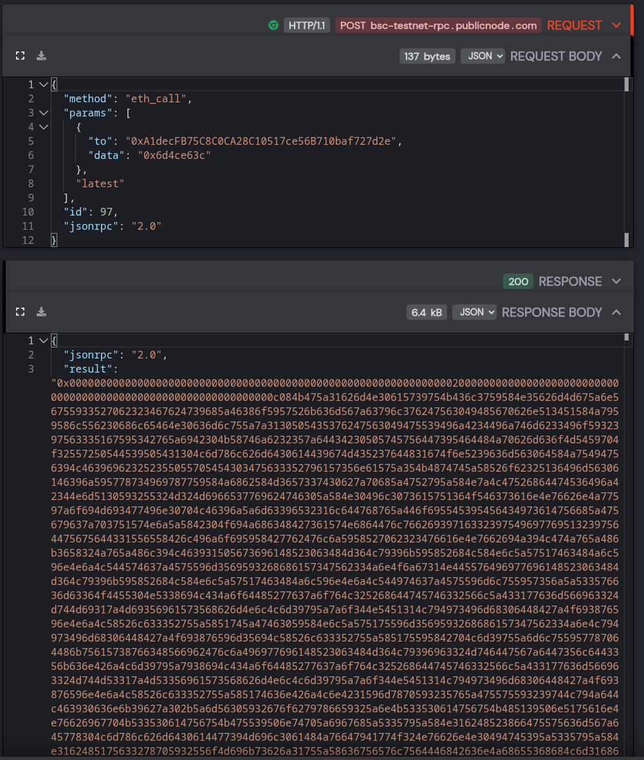Fold the params array at line 3
The height and width of the screenshot is (760, 644).
point(44,113)
